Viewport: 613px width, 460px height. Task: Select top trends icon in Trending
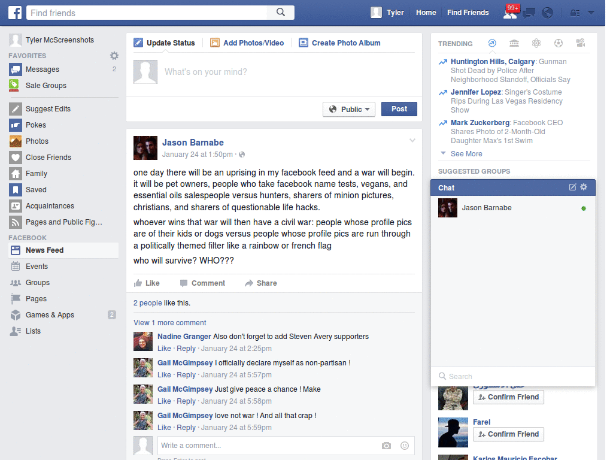tap(492, 43)
